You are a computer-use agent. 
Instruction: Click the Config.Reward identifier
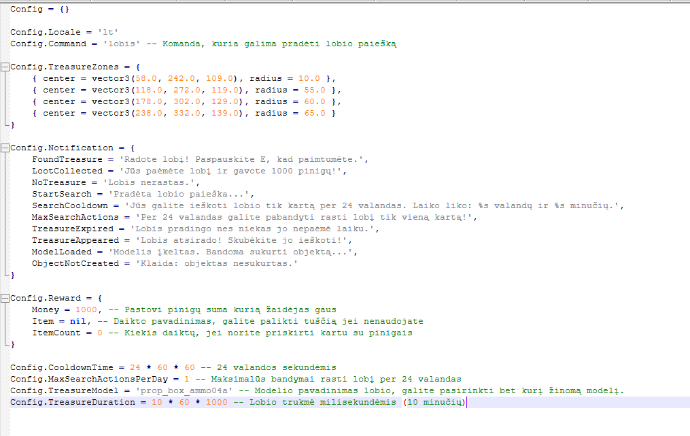click(x=46, y=298)
